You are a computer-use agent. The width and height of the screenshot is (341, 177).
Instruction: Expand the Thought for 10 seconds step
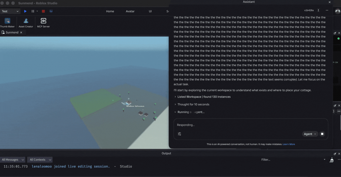pyautogui.click(x=192, y=104)
